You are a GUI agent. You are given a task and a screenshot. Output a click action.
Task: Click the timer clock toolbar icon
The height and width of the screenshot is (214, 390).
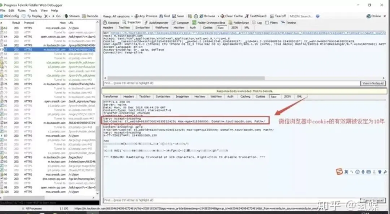pos(196,16)
